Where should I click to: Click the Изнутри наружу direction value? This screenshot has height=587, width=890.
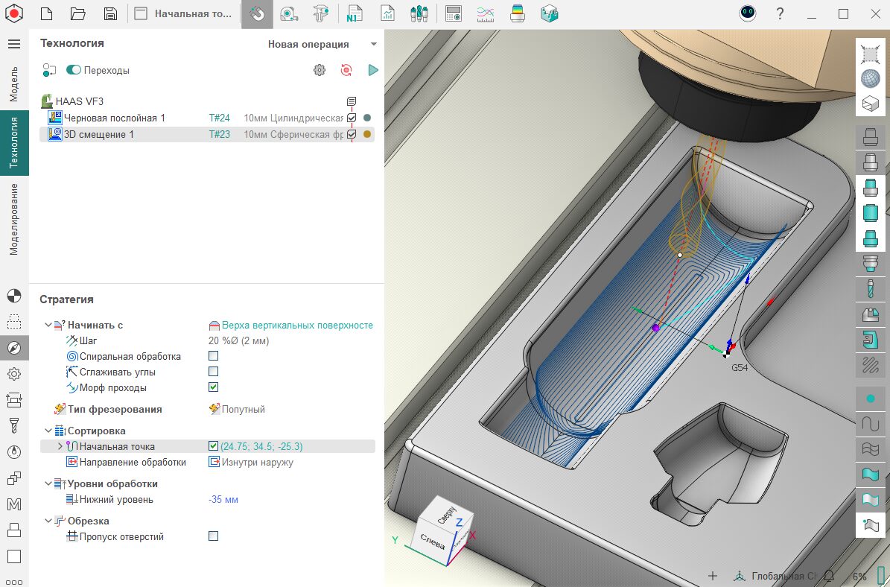tap(257, 462)
